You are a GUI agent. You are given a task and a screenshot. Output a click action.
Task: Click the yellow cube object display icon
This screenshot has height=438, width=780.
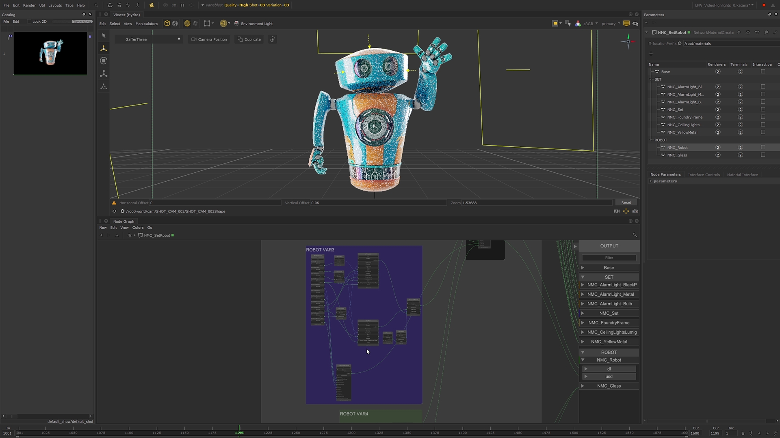167,24
